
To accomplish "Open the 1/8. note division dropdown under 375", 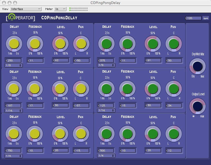I will [106, 65].
